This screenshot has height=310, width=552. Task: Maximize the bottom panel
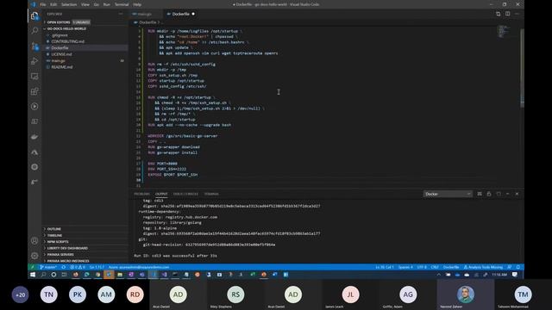[x=508, y=194]
